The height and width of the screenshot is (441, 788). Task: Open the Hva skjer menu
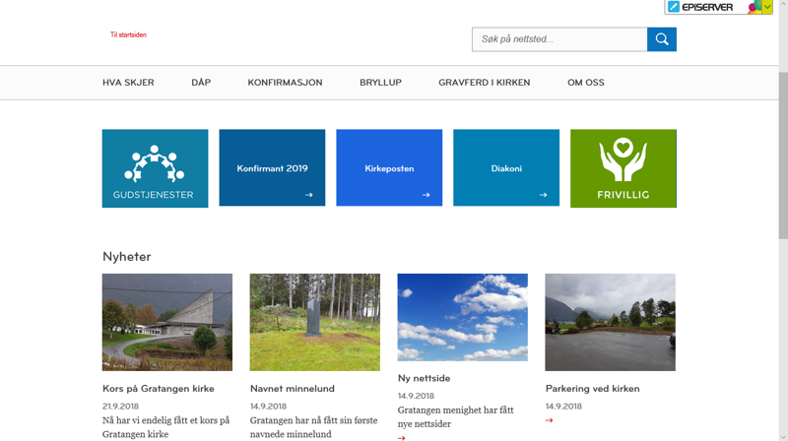128,83
